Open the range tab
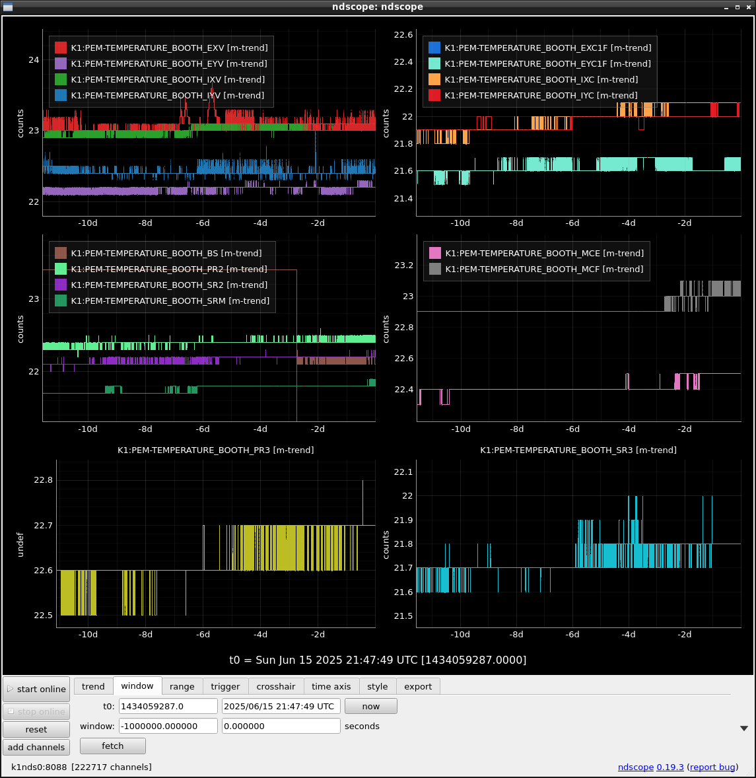 point(182,686)
